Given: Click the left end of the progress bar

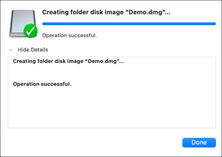Looking at the screenshot, I should pyautogui.click(x=43, y=23).
